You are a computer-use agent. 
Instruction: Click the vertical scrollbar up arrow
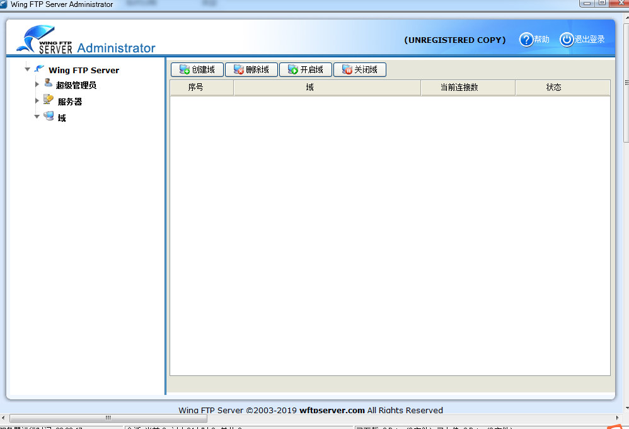tap(626, 17)
